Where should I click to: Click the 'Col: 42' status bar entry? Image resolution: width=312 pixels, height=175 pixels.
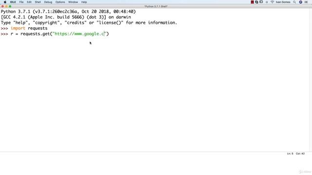click(300, 154)
